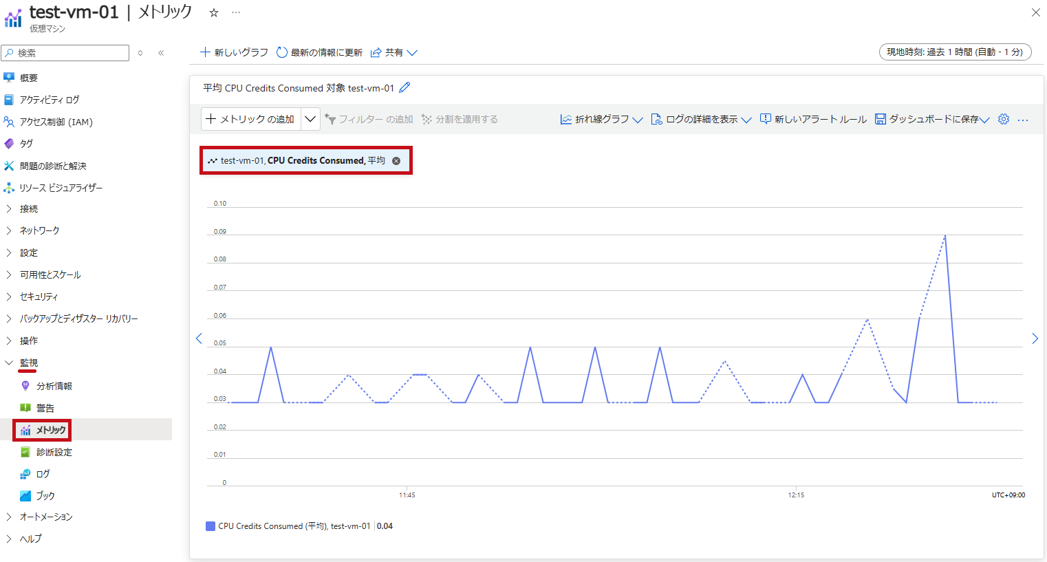Open the ellipsis menu next to the title
This screenshot has width=1047, height=562.
[x=236, y=12]
